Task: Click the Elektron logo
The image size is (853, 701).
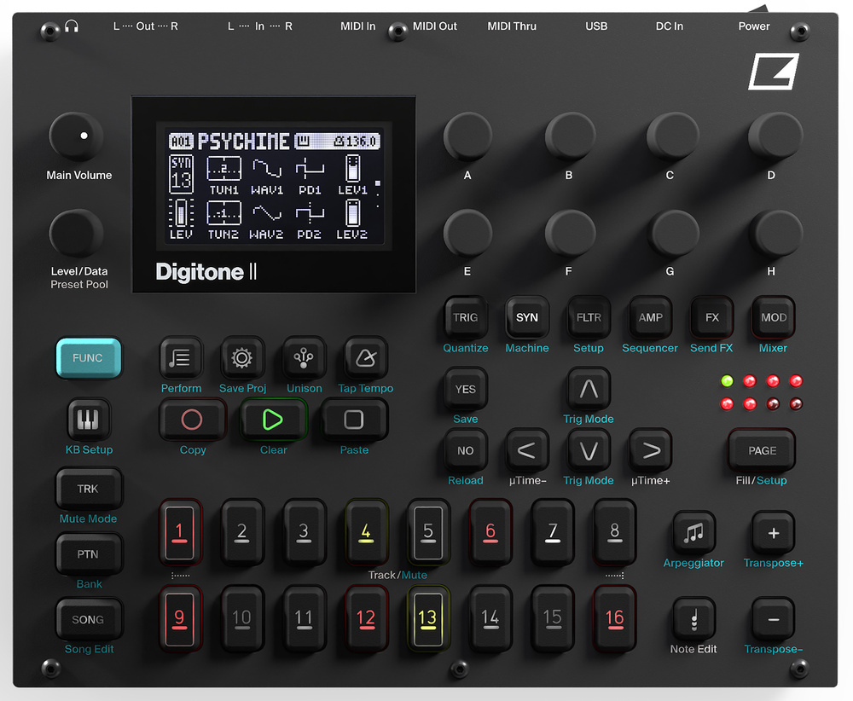Action: coord(773,72)
